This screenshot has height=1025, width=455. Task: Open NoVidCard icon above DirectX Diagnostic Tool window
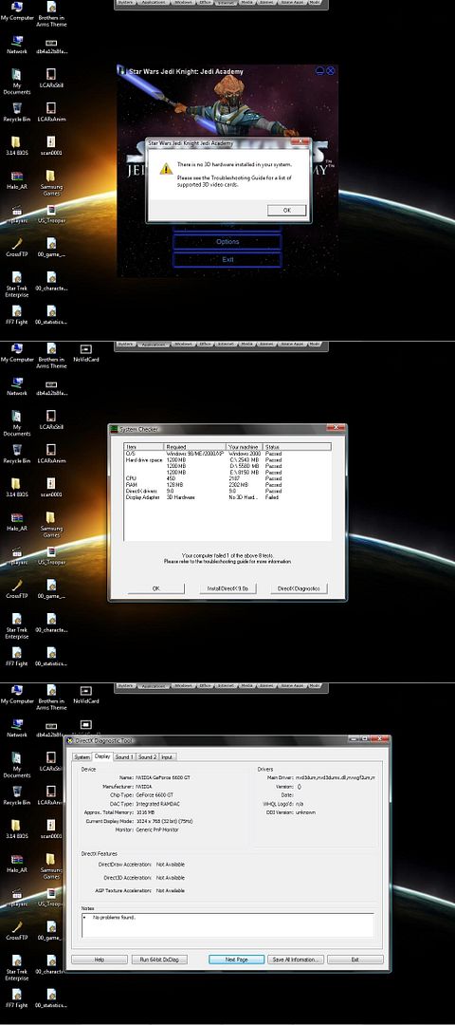(86, 694)
